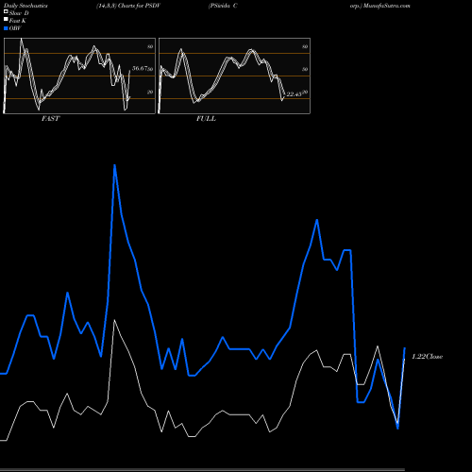The width and height of the screenshot is (472, 472).
Task: Click the 'Daily Stochastics' title text
Action: 25,6
